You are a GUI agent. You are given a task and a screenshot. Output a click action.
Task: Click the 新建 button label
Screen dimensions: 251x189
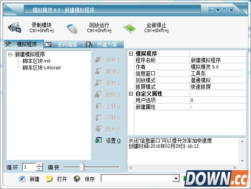pyautogui.click(x=34, y=179)
